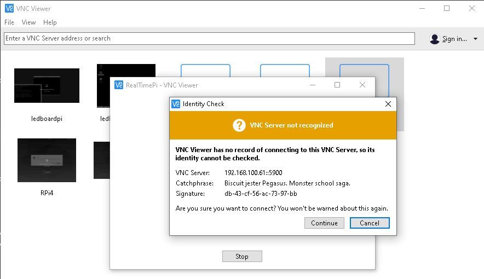Screen dimensions: 484x279
Task: Expand the Sign in dropdown arrow
Action: click(475, 39)
